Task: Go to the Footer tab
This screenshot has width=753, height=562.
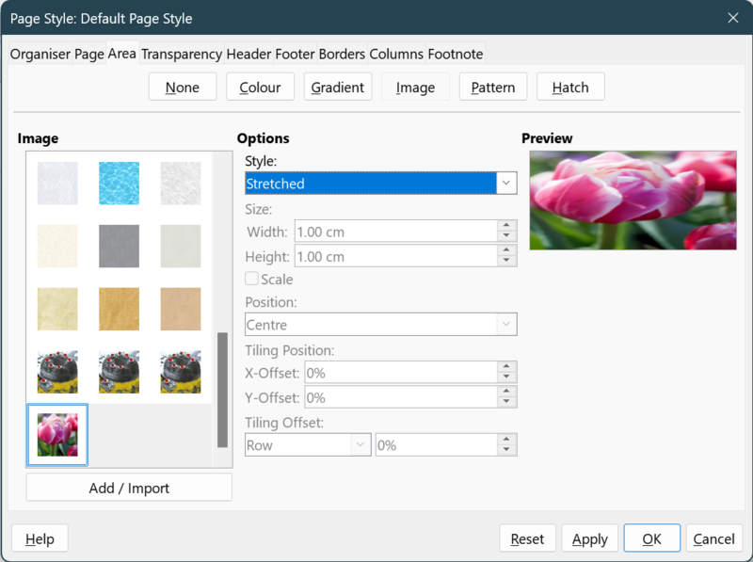Action: tap(295, 54)
